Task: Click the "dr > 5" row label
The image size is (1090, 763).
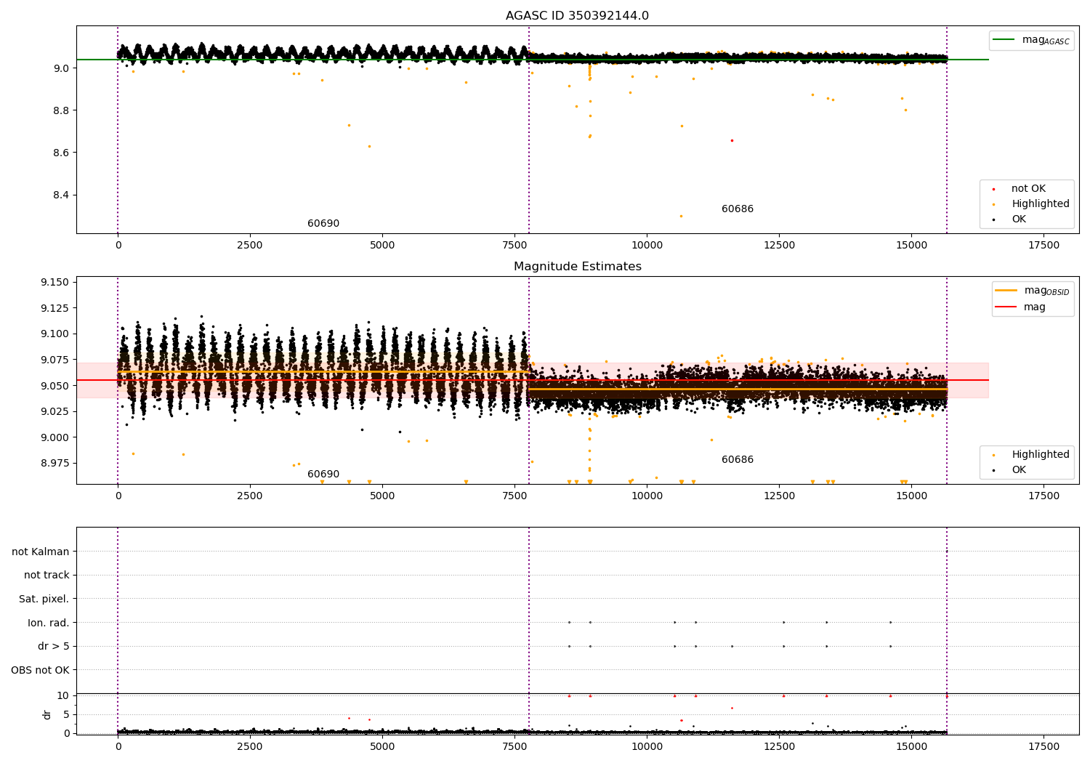Action: tap(54, 647)
